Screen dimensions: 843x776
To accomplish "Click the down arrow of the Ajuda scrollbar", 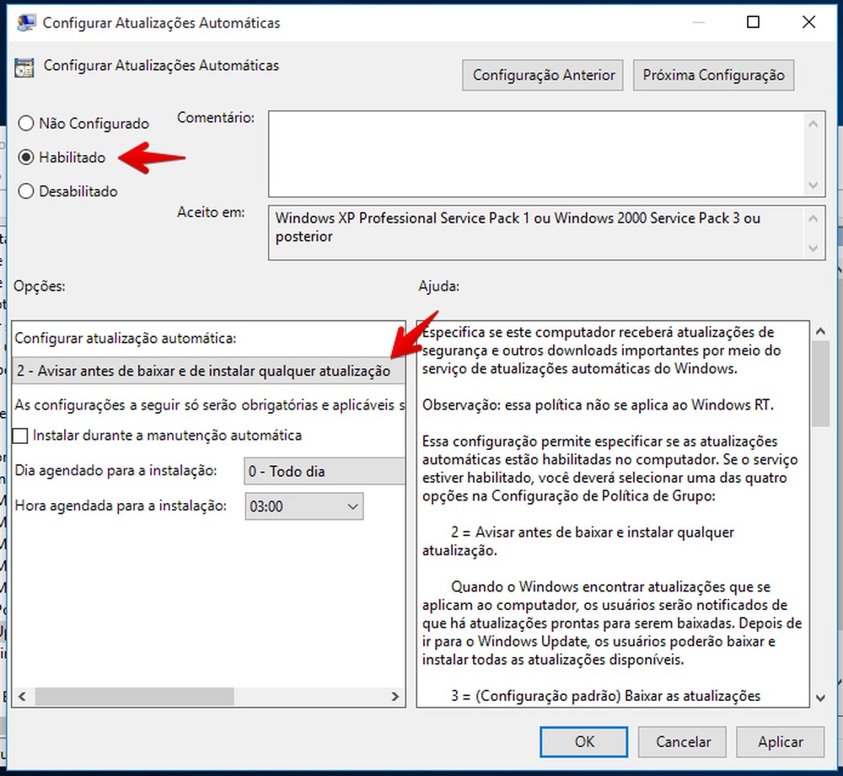I will (819, 698).
